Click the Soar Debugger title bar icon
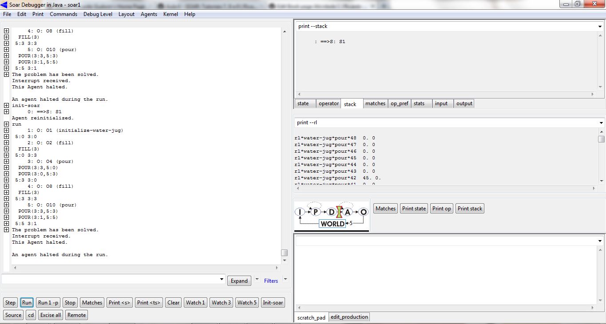 [x=4, y=4]
